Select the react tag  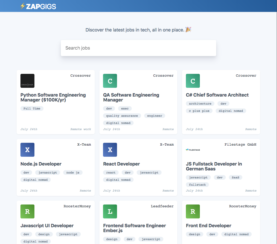tap(111, 172)
